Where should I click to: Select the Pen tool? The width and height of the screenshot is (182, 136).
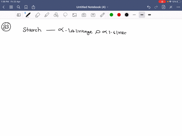(x=28, y=15)
